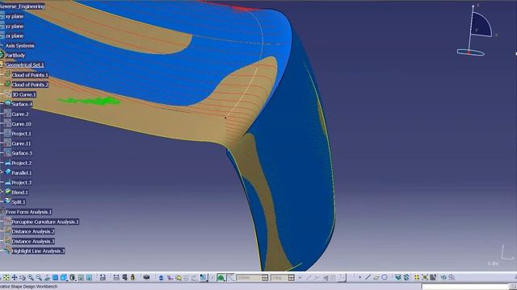This screenshot has height=290, width=517.
Task: Select Curve.11 in the tree
Action: point(22,143)
